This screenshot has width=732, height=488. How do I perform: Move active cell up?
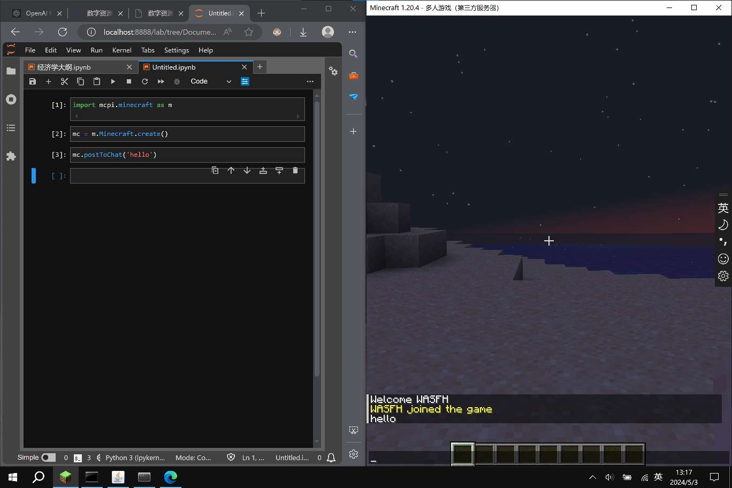231,170
